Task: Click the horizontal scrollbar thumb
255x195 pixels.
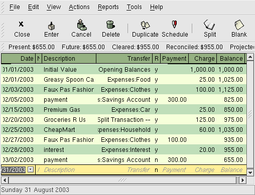Action: (122, 180)
